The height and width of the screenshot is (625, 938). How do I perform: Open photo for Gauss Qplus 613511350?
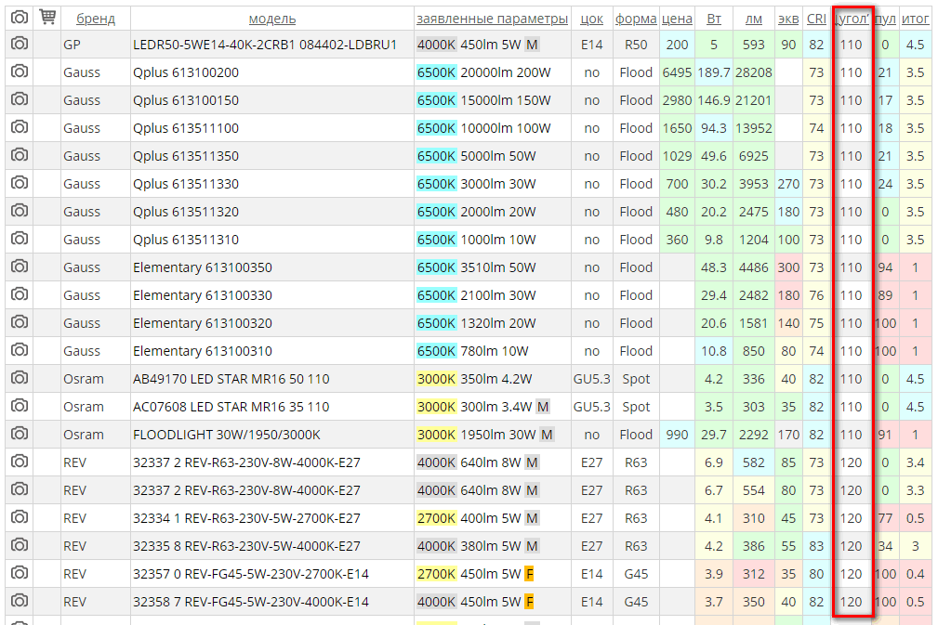[x=20, y=155]
